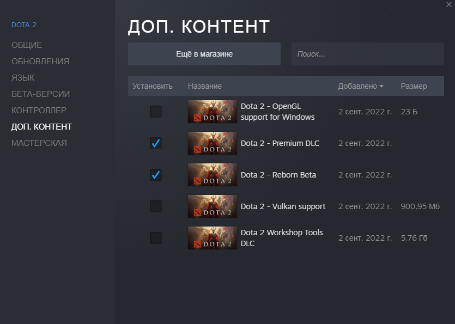
Task: Open the OpenGL support DLC thumbnail
Action: pyautogui.click(x=213, y=112)
